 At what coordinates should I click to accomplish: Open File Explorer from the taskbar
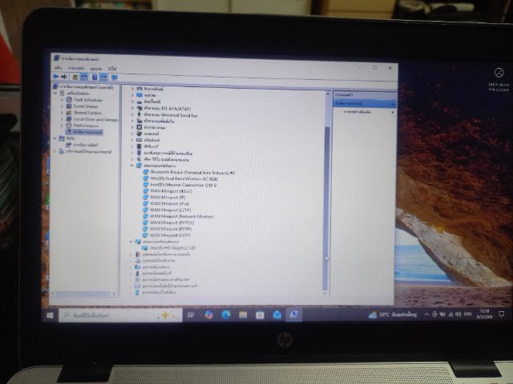243,314
